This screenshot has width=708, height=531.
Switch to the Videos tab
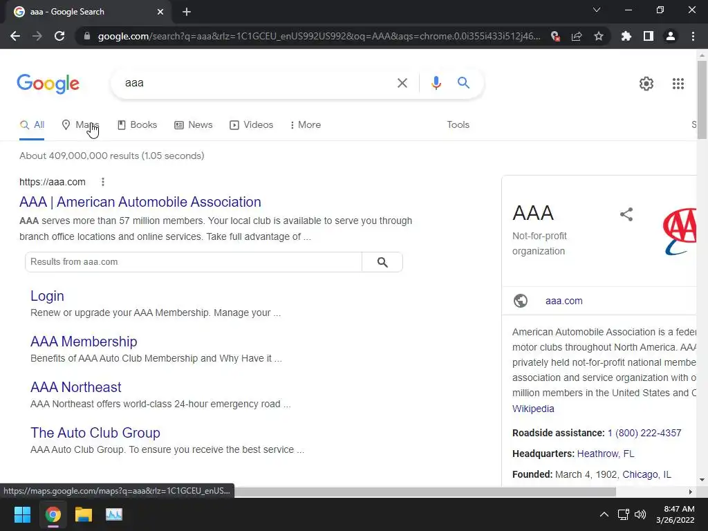252,125
